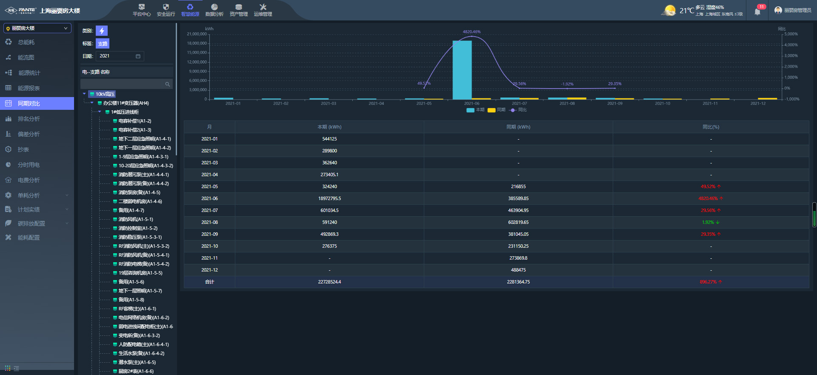Toggle 同期 yellow series in chart legend

coord(496,110)
